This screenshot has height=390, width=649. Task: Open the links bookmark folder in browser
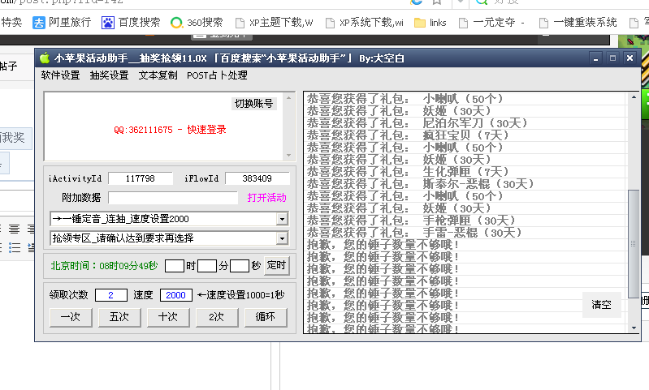click(x=431, y=23)
